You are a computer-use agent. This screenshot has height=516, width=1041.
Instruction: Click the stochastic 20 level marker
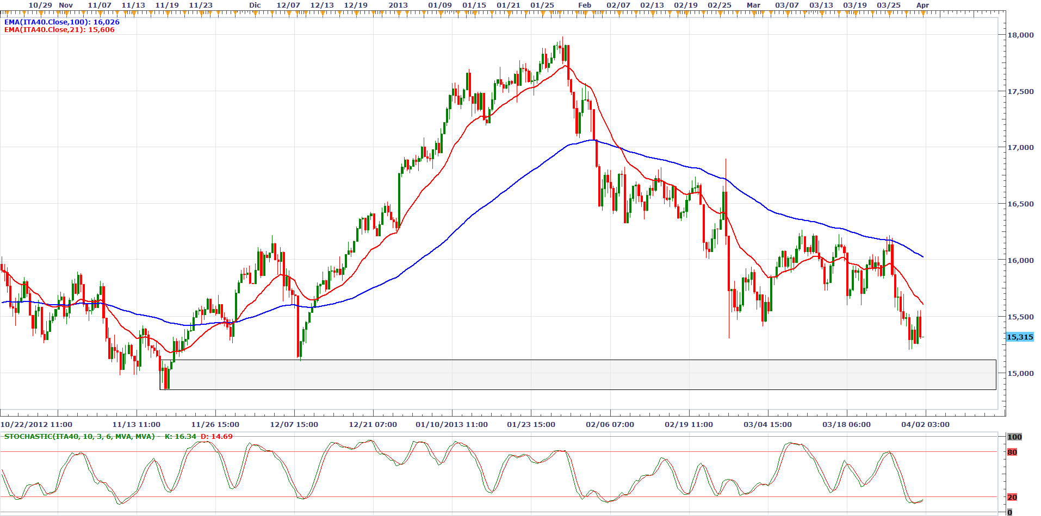(x=1012, y=498)
